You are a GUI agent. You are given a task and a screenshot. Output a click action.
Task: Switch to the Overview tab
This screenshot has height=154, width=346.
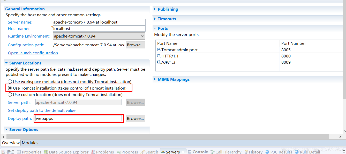11,143
